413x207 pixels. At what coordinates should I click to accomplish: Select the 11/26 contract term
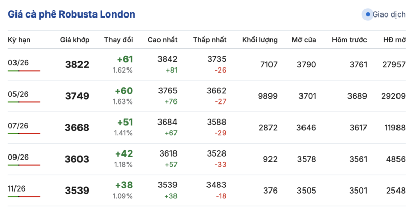[x=18, y=188]
